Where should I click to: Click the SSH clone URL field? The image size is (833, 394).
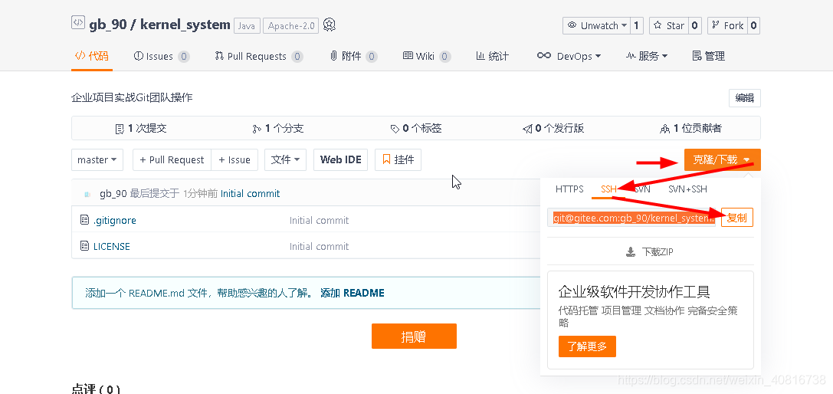point(631,218)
